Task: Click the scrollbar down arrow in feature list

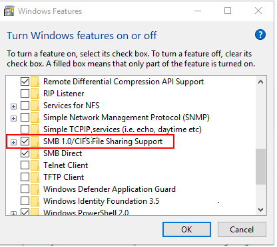Action: pyautogui.click(x=261, y=210)
